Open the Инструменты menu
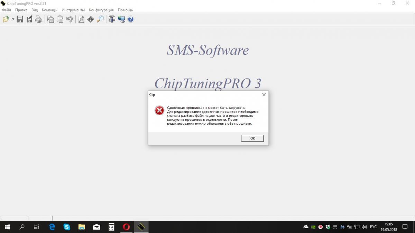415x233 pixels. (73, 10)
